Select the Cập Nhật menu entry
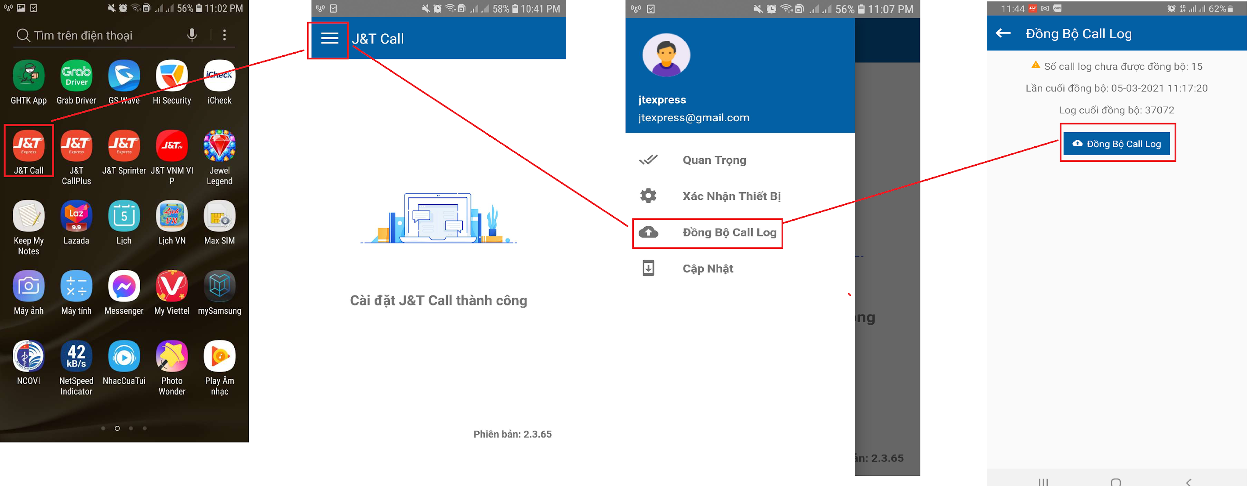This screenshot has height=486, width=1250. click(708, 268)
